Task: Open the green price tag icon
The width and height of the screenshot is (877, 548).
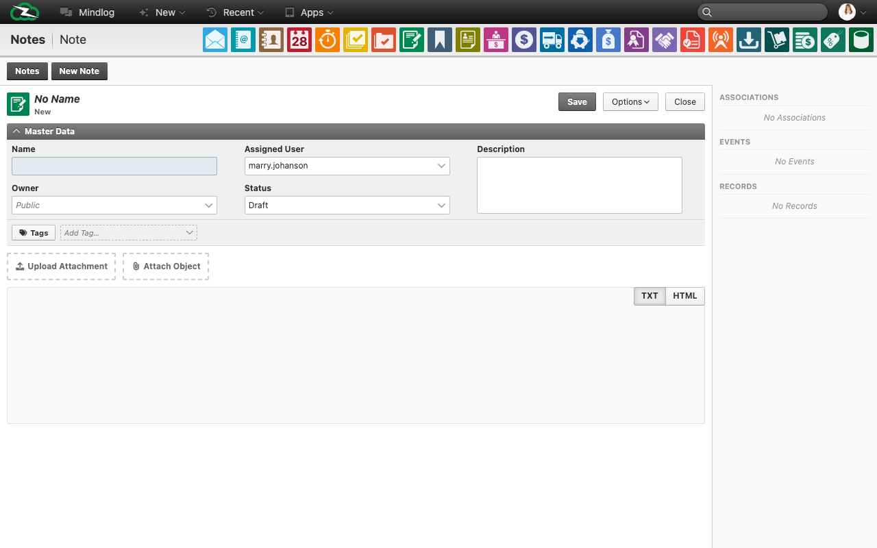Action: [x=833, y=40]
